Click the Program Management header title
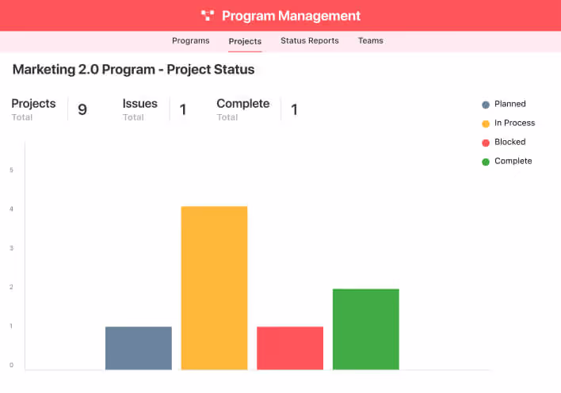 291,16
